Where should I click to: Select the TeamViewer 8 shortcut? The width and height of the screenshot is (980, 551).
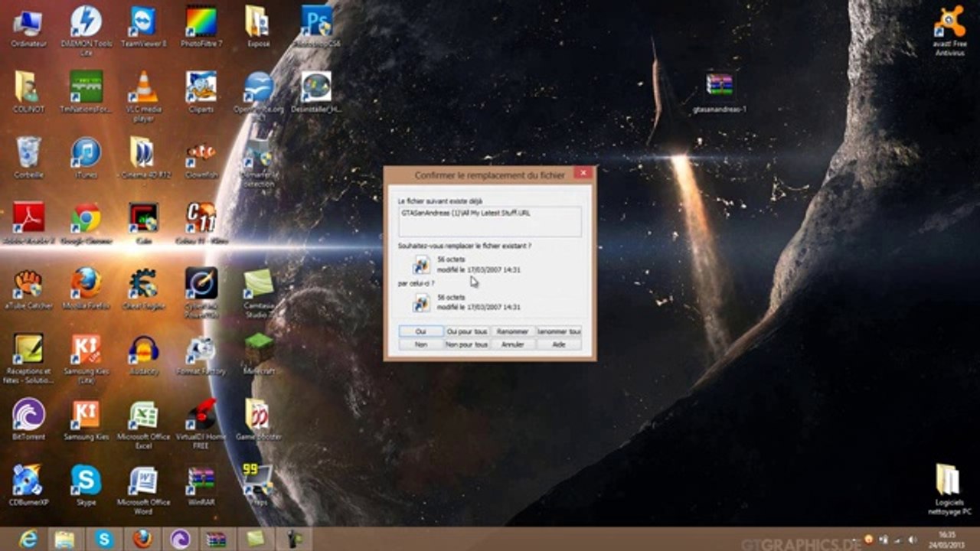[143, 27]
